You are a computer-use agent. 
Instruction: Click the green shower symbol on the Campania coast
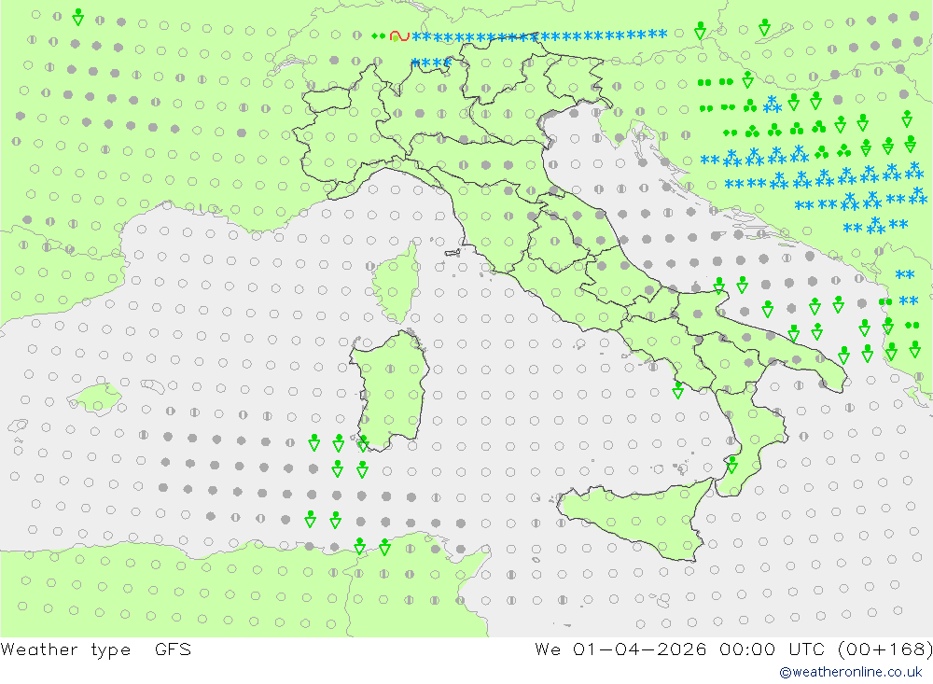click(677, 390)
